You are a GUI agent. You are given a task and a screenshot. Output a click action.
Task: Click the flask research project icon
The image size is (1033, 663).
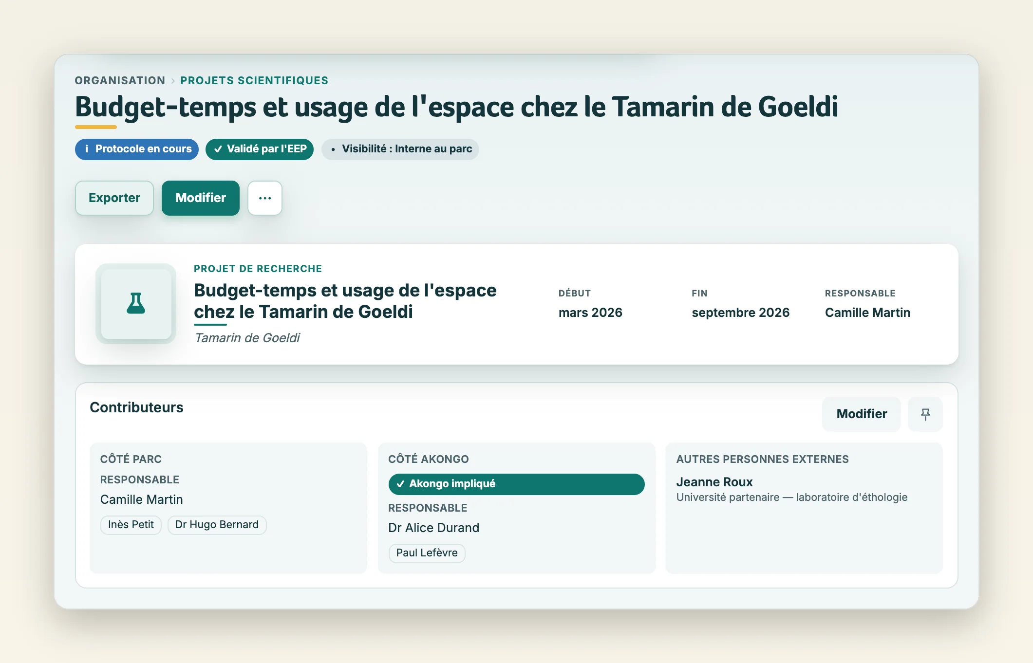click(136, 304)
